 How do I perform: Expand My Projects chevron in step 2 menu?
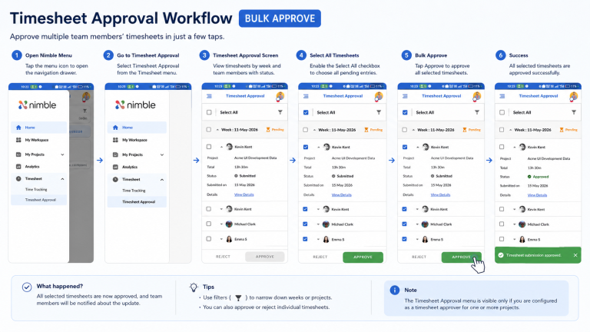click(x=162, y=154)
